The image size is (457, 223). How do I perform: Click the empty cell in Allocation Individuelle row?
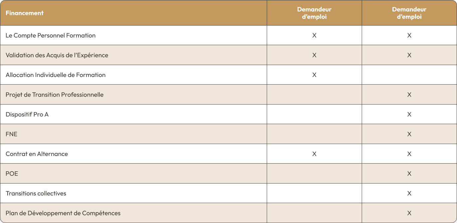tap(409, 75)
